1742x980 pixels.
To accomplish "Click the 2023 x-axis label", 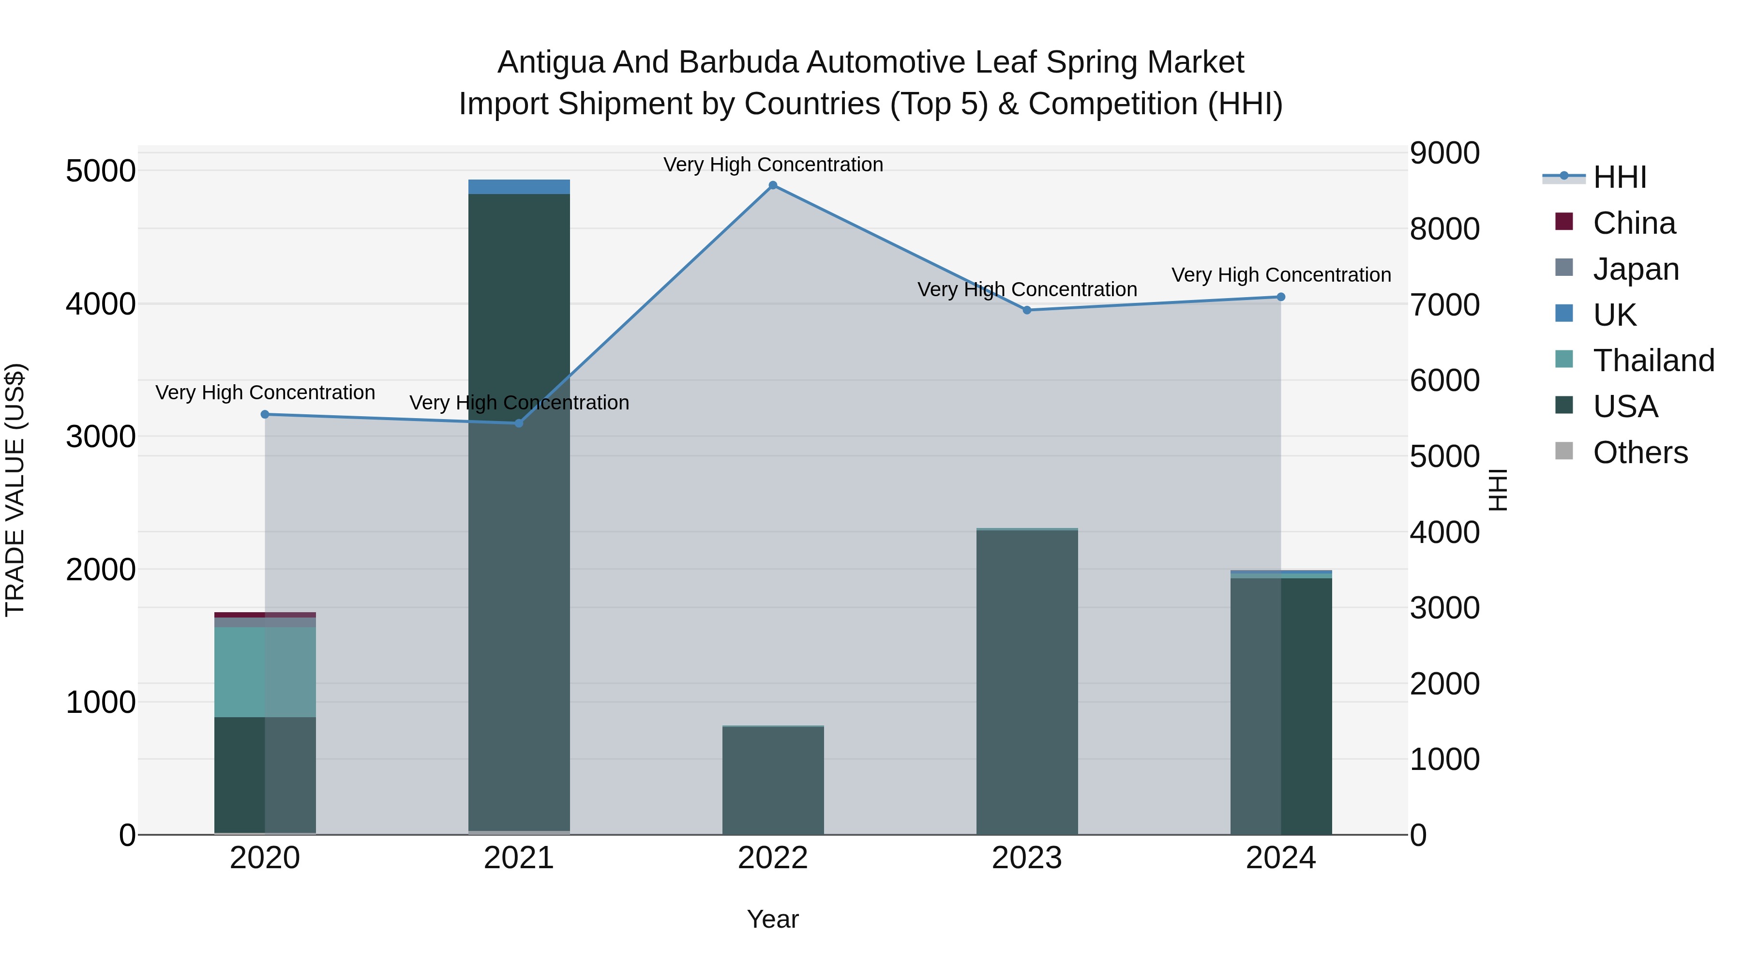I will [x=1027, y=858].
